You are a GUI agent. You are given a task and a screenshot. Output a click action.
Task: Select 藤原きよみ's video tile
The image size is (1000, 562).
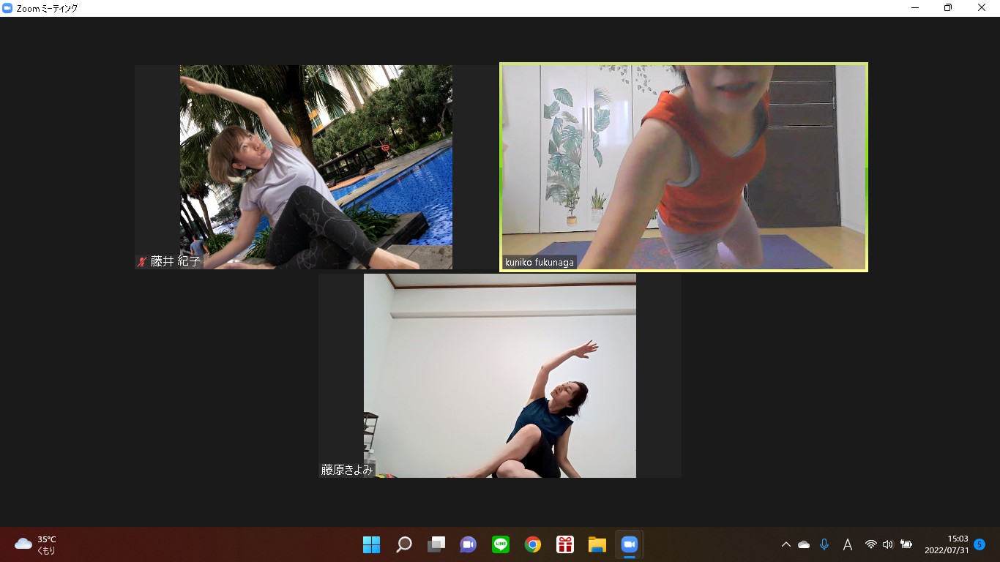(x=500, y=375)
